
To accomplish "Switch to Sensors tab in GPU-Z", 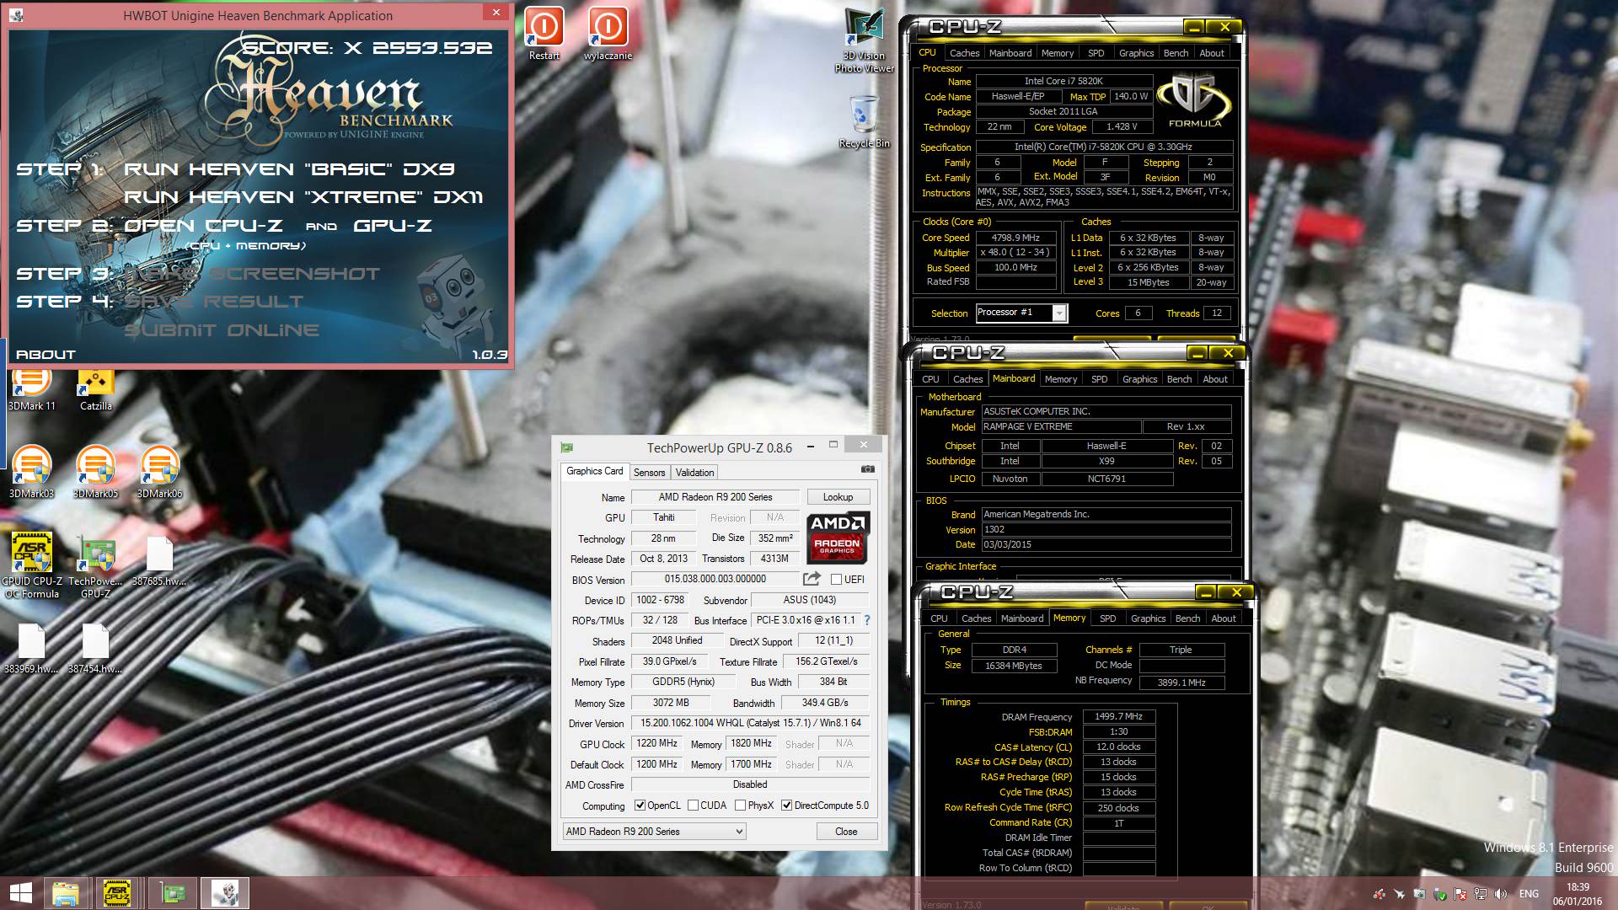I will (649, 473).
